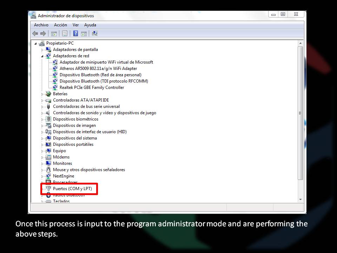
Task: Click the scrollbar down arrow
Action: point(300,200)
